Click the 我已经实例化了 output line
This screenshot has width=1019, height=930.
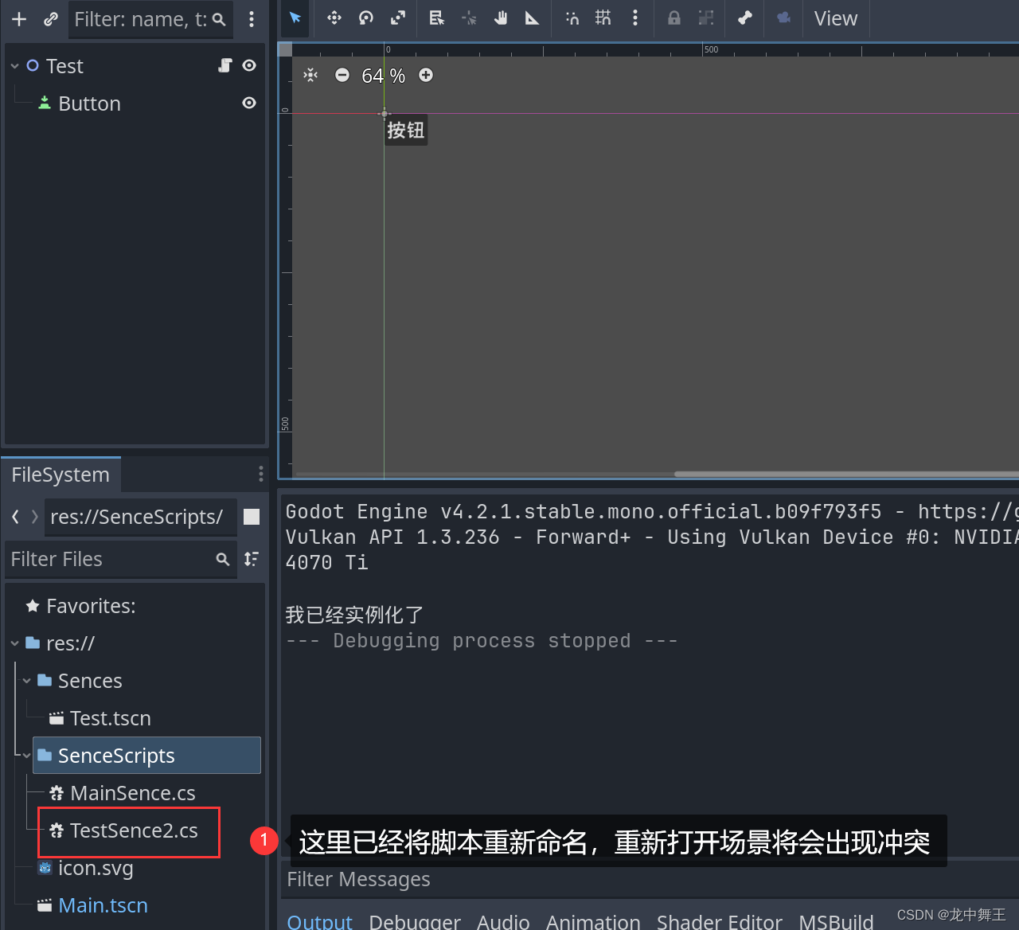[x=354, y=615]
